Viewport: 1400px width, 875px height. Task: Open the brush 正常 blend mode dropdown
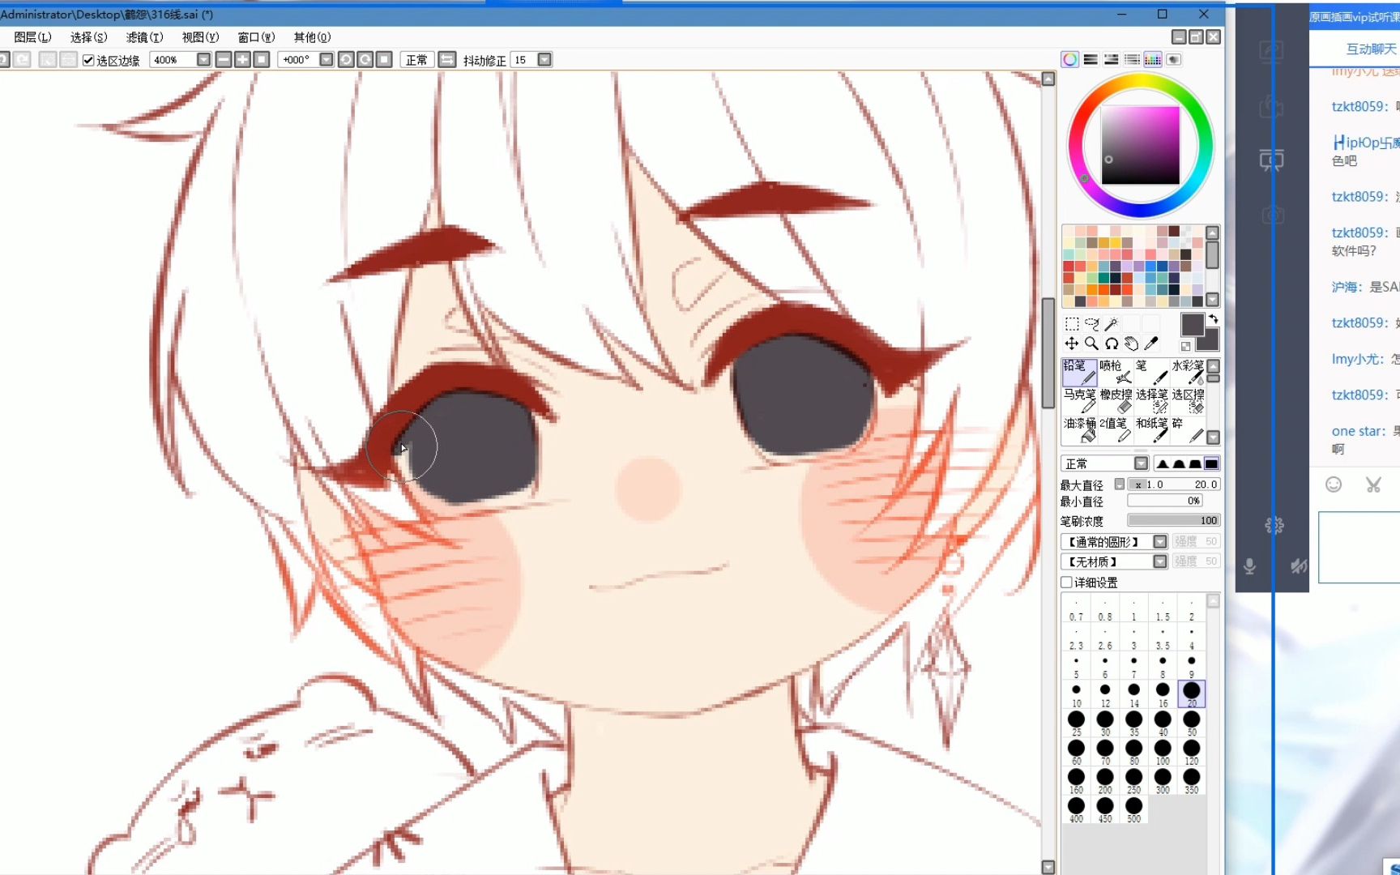(x=1141, y=463)
